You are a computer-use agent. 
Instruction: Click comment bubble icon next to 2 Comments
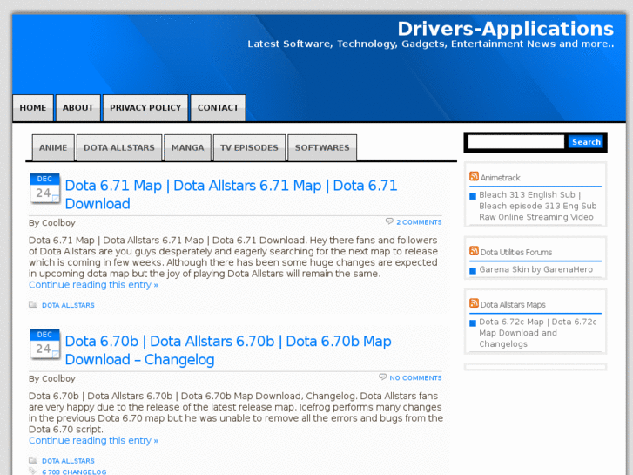point(389,221)
